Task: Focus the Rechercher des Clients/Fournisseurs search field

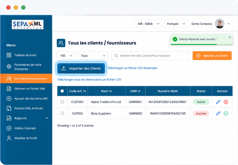Action: click(x=150, y=56)
